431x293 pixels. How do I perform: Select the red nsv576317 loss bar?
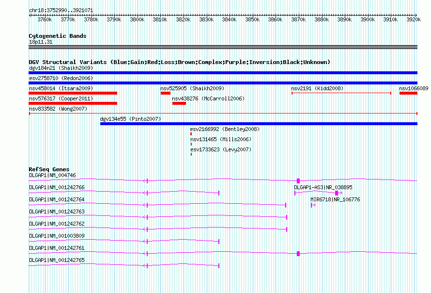coord(73,103)
